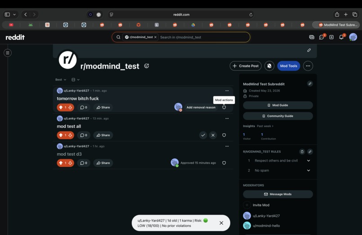The height and width of the screenshot is (235, 362).
Task: Open the user avatar menu in header
Action: click(353, 37)
